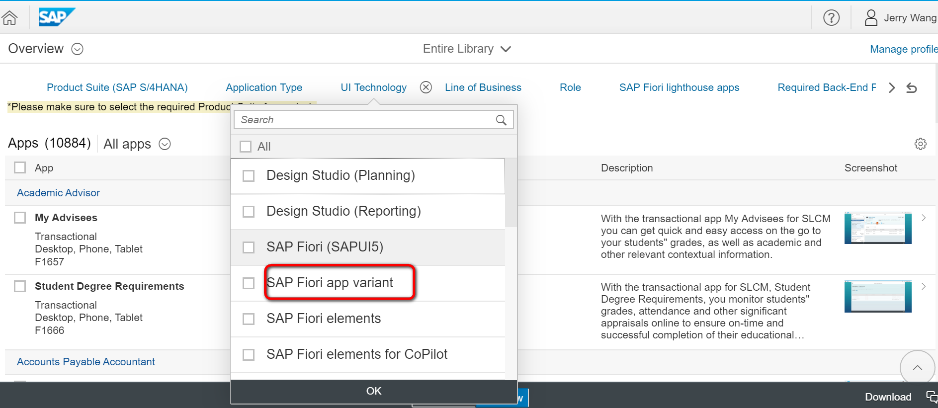
Task: Open the Line of Business filter tab
Action: (483, 87)
